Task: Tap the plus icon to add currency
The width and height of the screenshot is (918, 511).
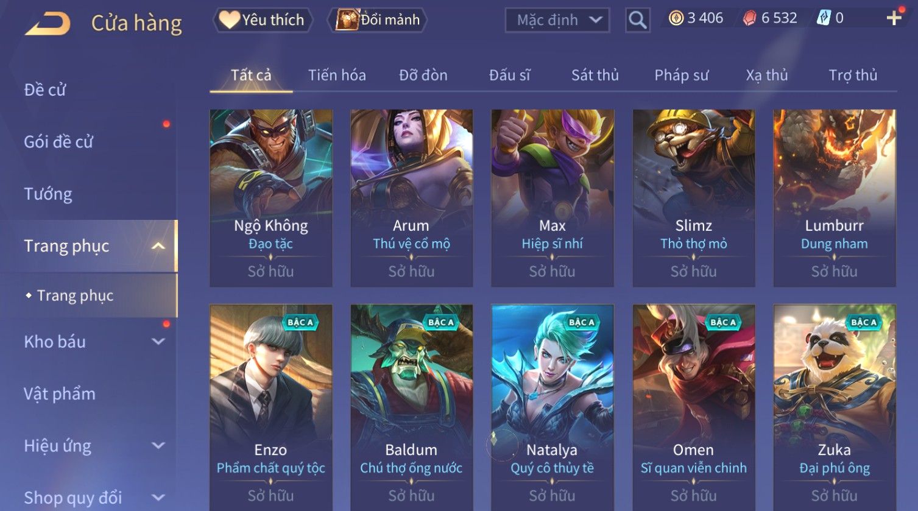Action: (894, 18)
